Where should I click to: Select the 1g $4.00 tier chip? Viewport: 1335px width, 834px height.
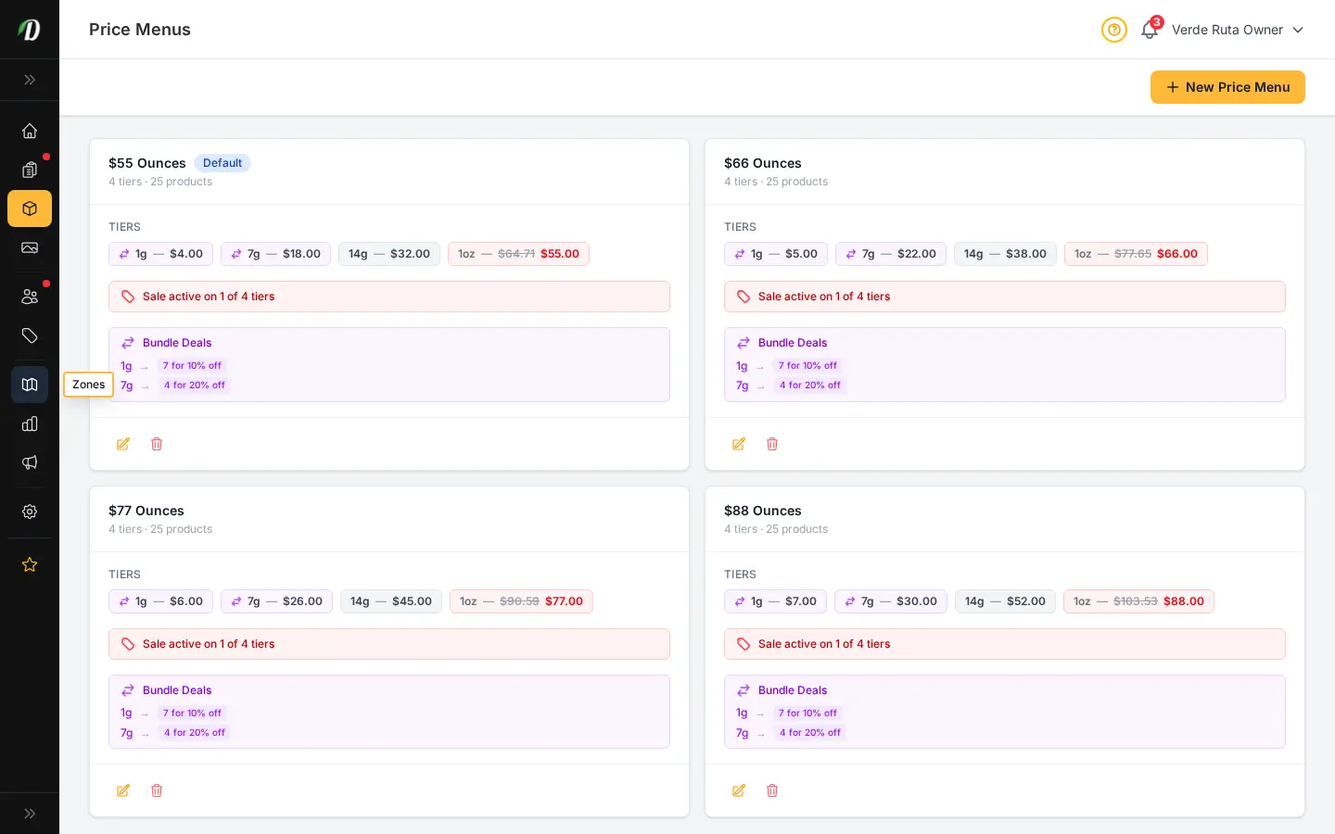click(x=160, y=254)
